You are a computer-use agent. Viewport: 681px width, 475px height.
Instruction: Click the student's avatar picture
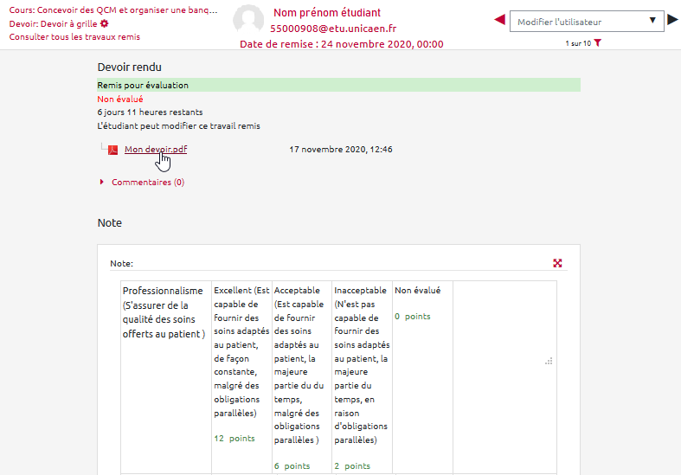click(x=248, y=21)
